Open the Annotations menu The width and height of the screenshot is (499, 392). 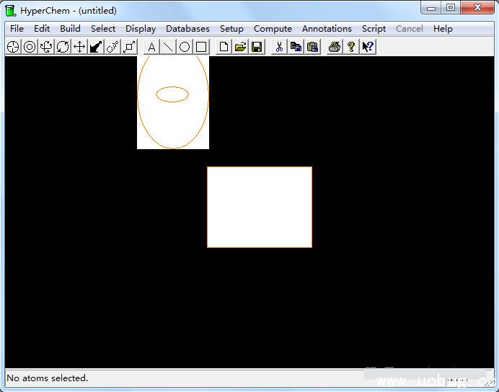pos(327,29)
